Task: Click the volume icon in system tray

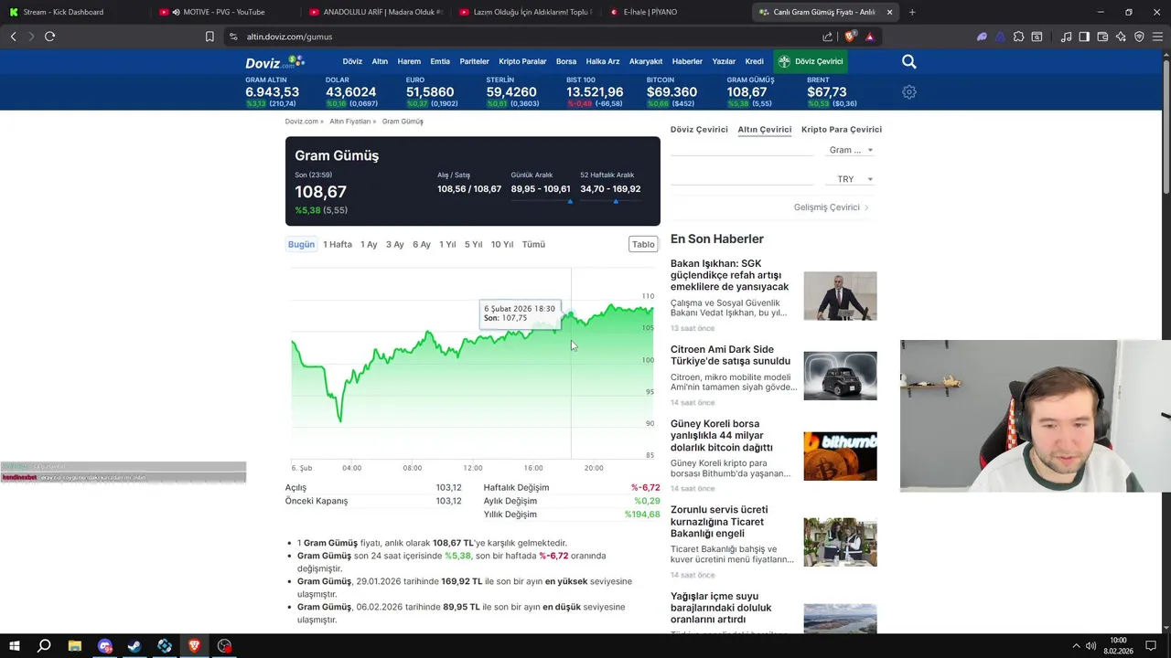Action: [1090, 646]
